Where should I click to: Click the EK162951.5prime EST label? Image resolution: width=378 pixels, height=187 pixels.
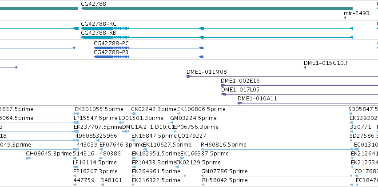coord(156,154)
